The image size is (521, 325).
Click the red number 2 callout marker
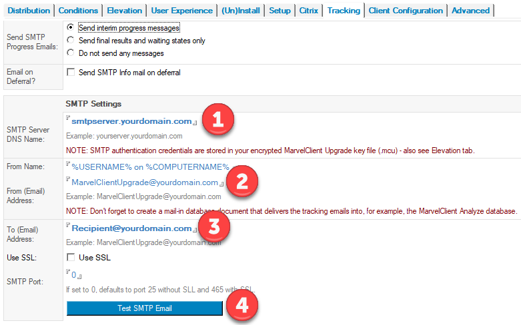coord(242,180)
